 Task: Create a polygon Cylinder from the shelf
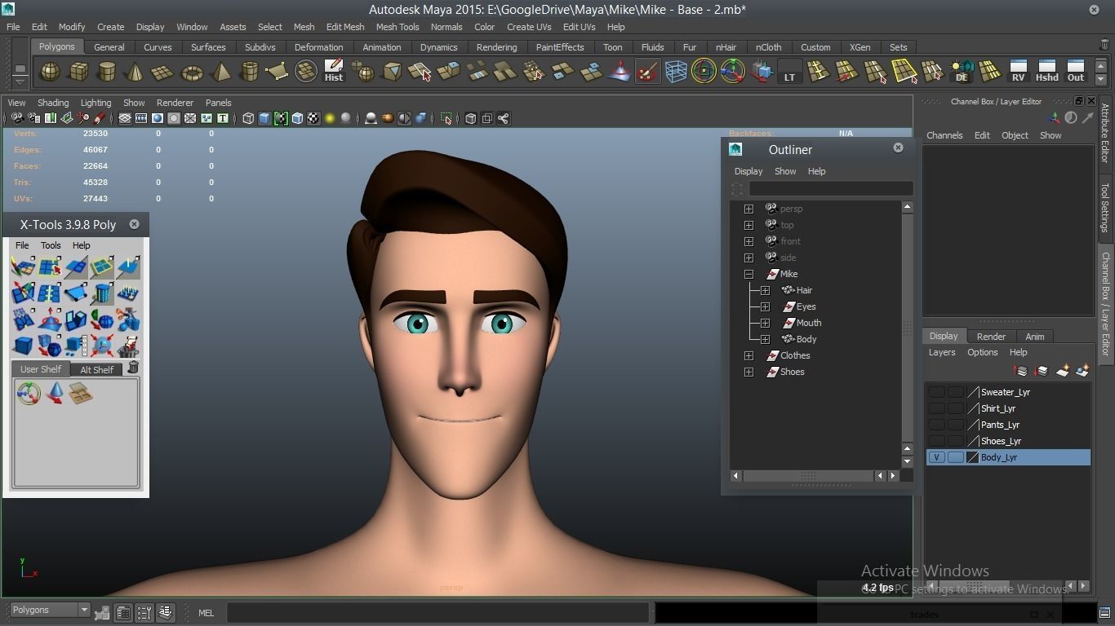coord(106,72)
